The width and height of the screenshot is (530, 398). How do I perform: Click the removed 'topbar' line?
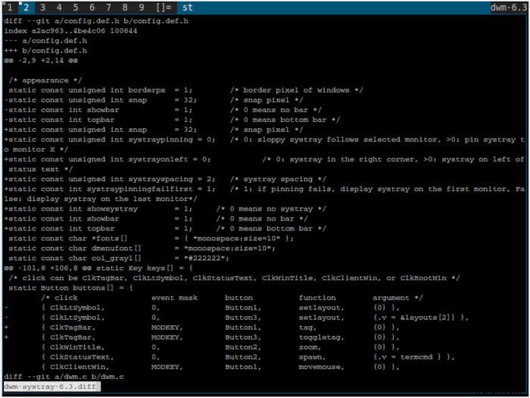coord(172,120)
